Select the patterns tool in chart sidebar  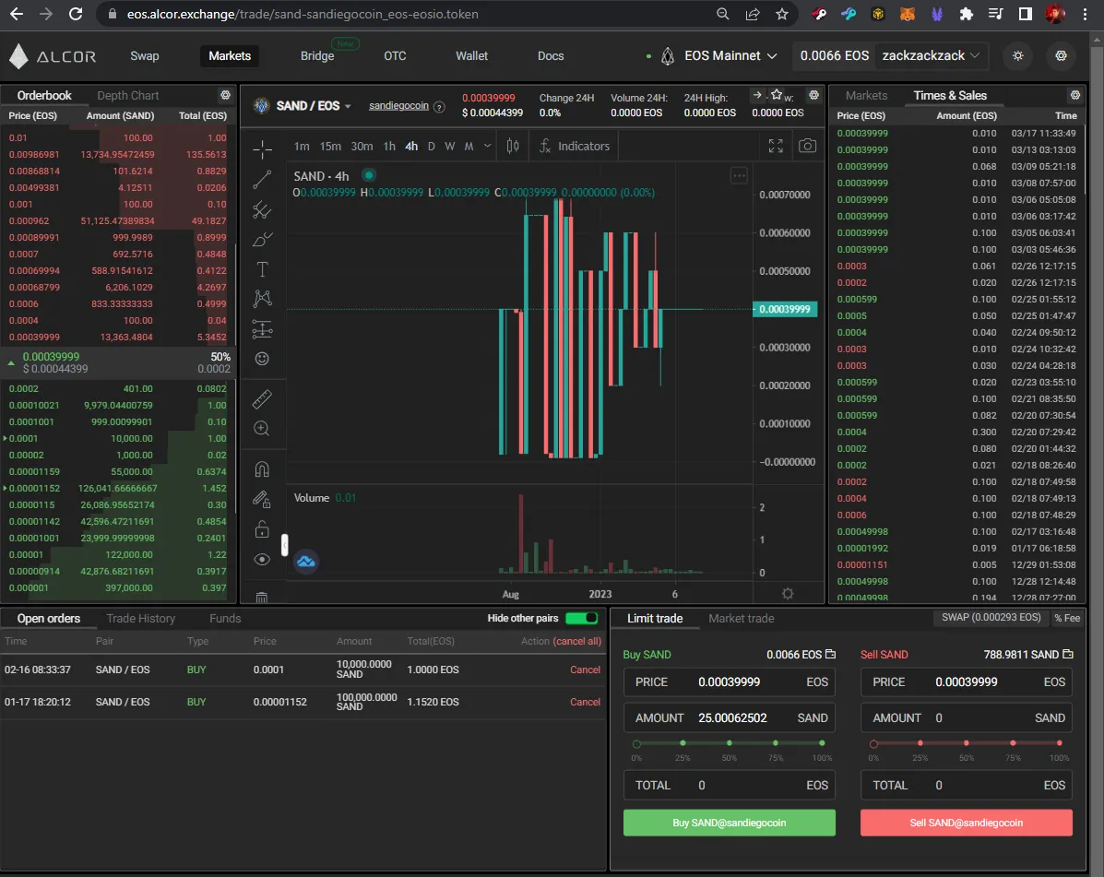(262, 299)
